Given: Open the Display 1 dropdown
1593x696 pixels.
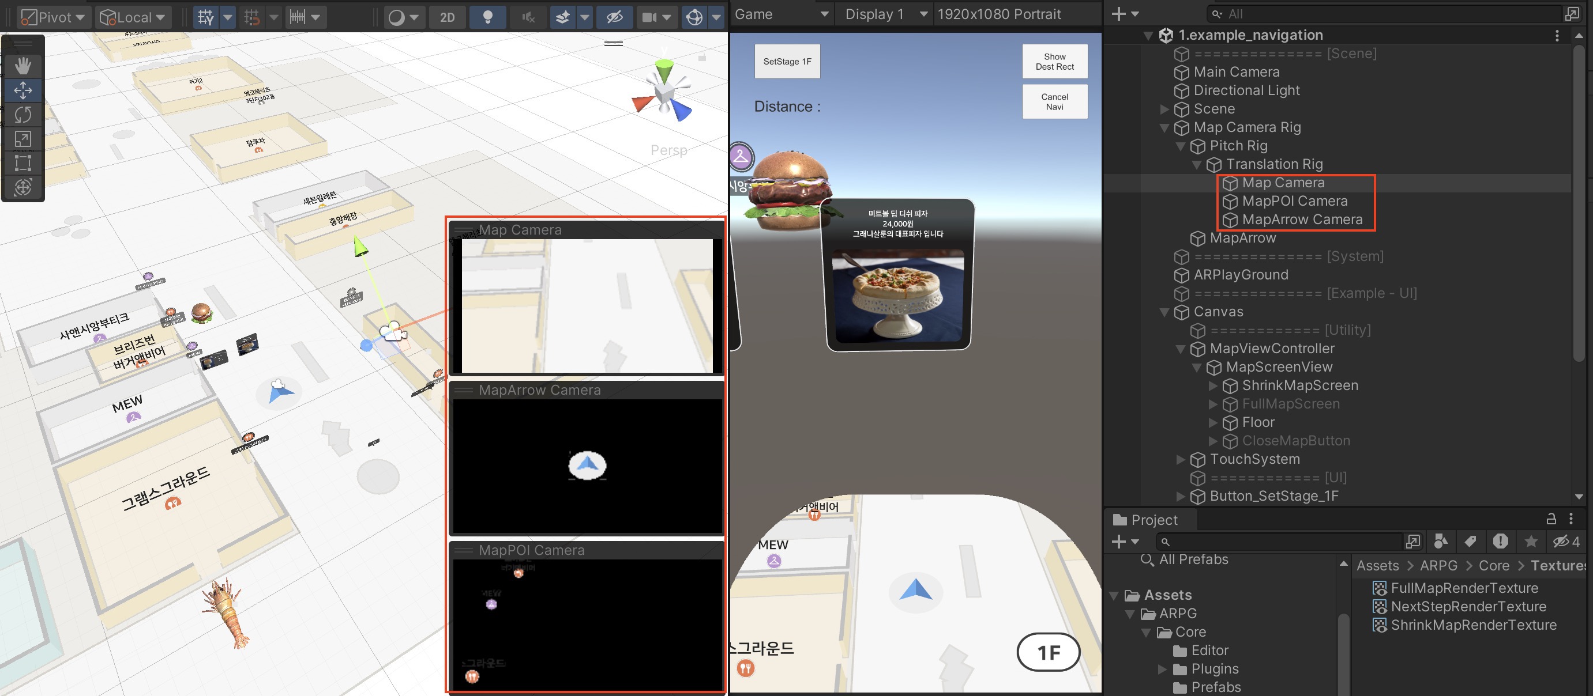Looking at the screenshot, I should click(x=887, y=14).
